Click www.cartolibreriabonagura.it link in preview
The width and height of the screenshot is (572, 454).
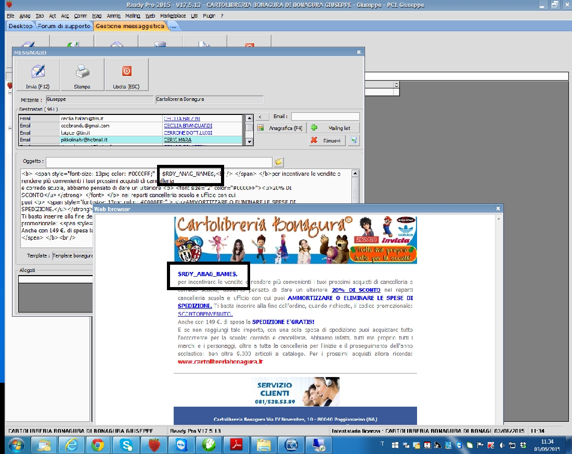pos(220,361)
